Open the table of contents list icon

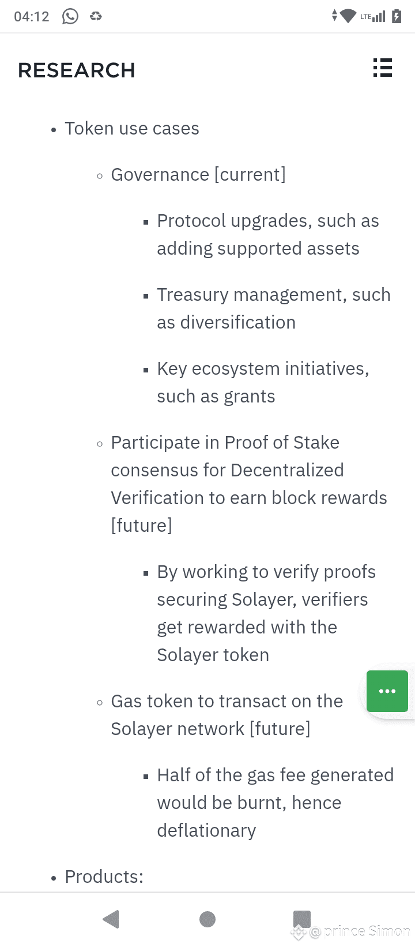pos(383,68)
